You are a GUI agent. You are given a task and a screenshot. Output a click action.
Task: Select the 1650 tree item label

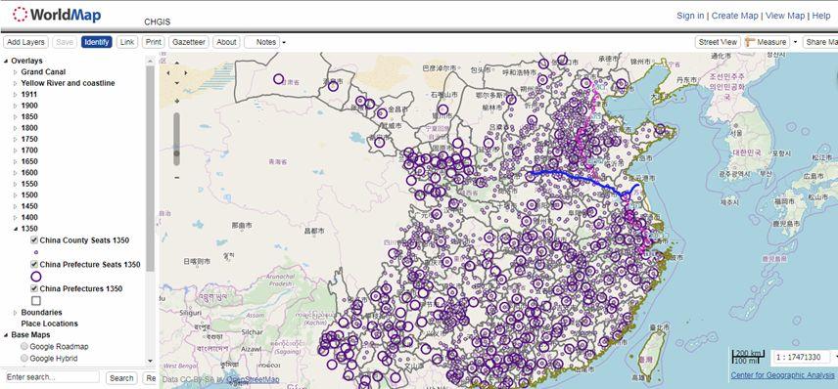pyautogui.click(x=29, y=161)
